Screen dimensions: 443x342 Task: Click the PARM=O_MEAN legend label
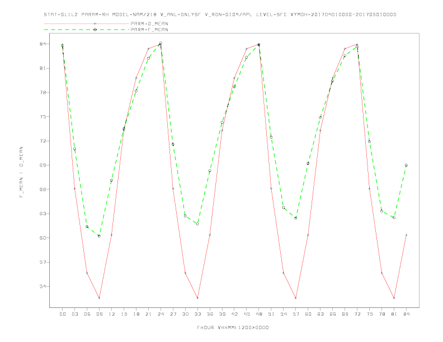click(x=149, y=23)
